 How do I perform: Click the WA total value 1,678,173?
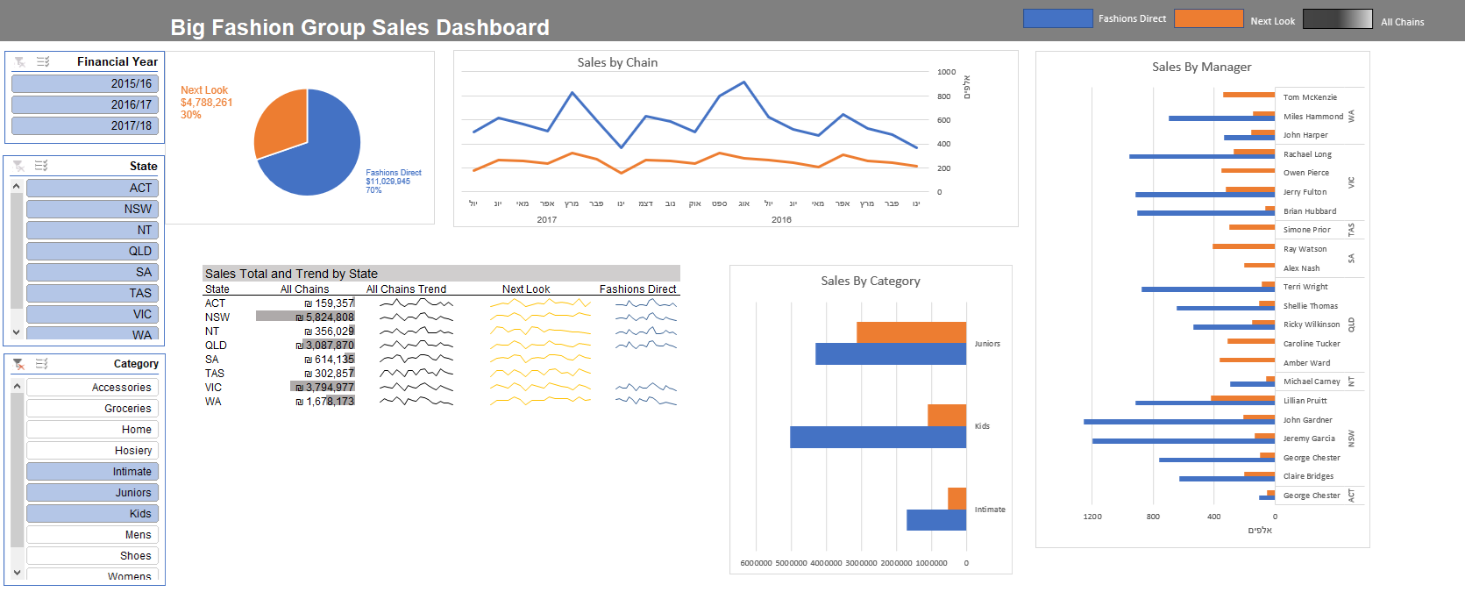coord(324,402)
